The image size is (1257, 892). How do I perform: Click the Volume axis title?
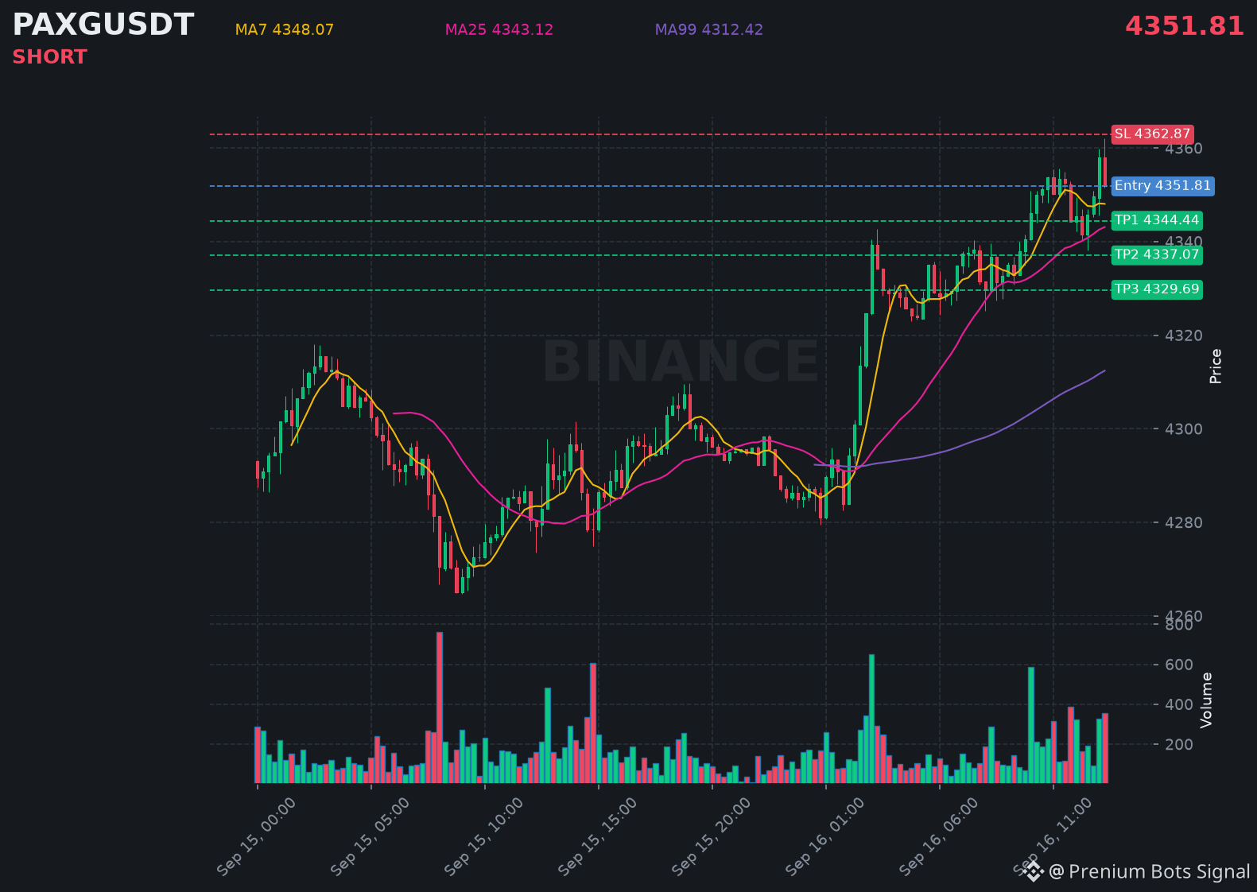coord(1207,700)
